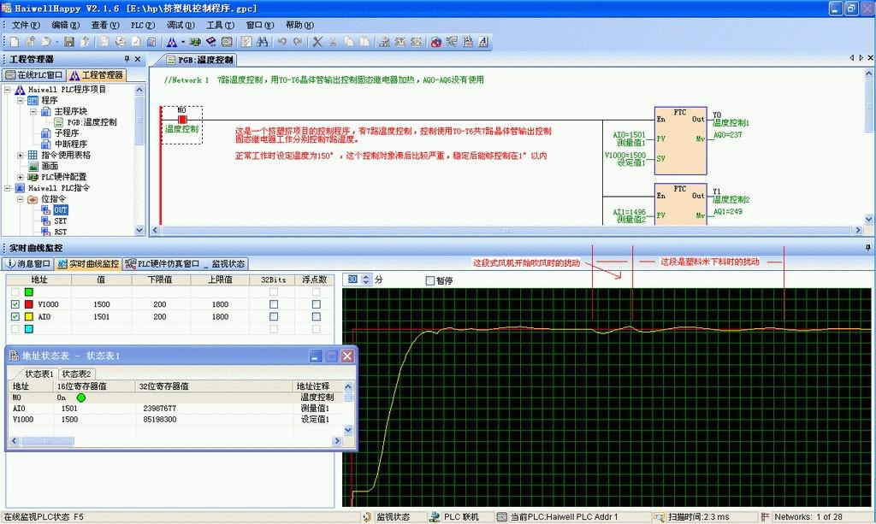Click the binoculars Find icon
Viewport: 876px width, 524px height.
point(262,41)
